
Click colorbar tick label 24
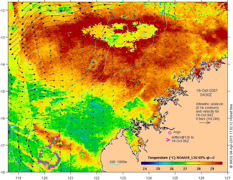click(x=145, y=169)
